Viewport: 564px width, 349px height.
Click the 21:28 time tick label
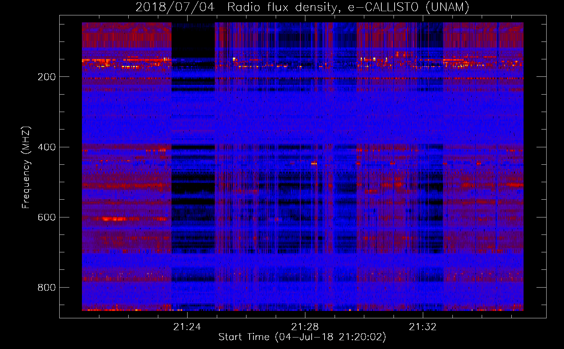305,327
